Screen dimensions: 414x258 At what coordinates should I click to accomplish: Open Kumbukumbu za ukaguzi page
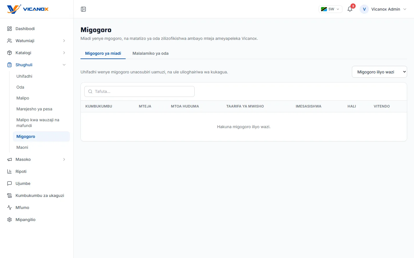[x=37, y=196]
